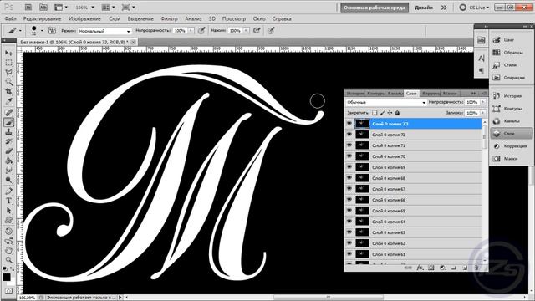
Task: Open the Изображение menu
Action: tap(84, 18)
